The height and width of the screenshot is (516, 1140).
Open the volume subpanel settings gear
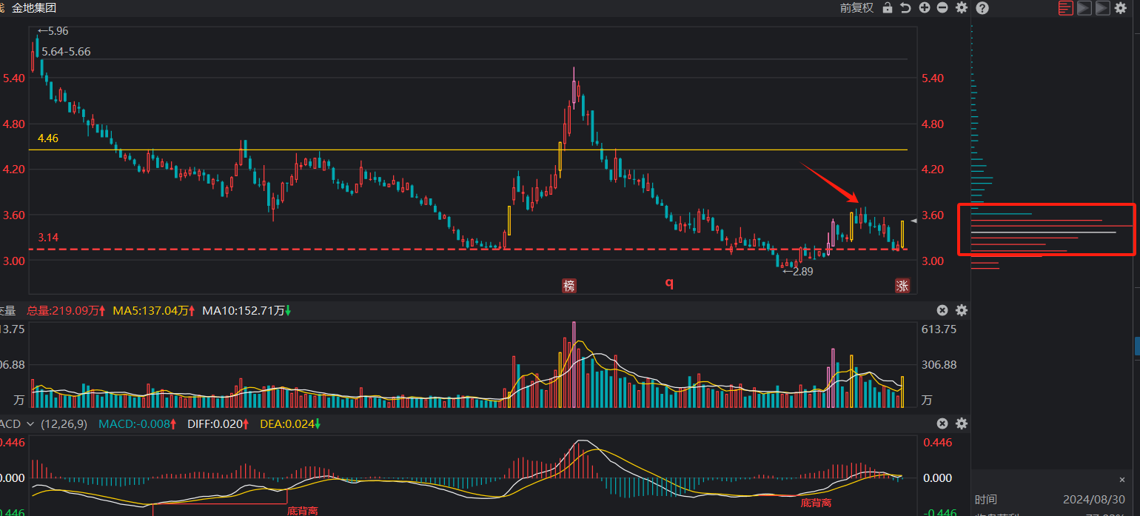962,311
